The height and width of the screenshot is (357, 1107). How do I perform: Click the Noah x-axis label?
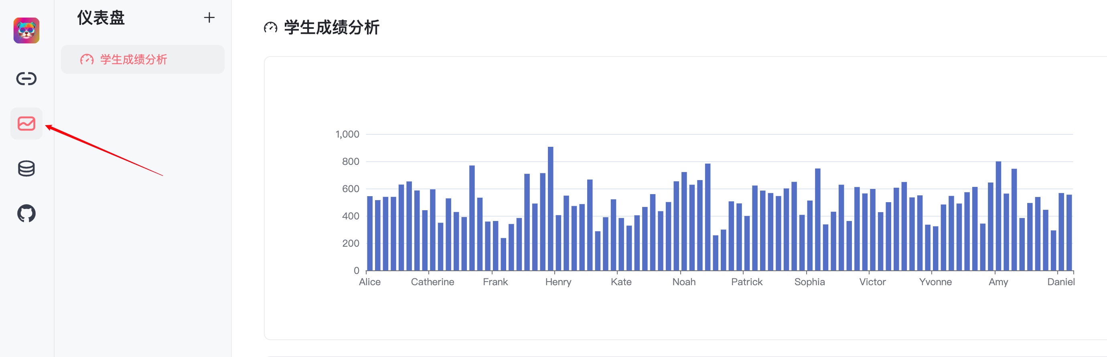coord(684,282)
